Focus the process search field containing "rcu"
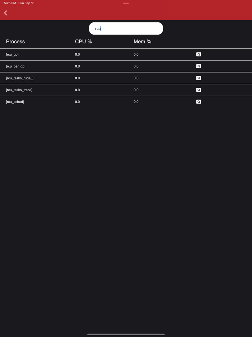 (126, 29)
